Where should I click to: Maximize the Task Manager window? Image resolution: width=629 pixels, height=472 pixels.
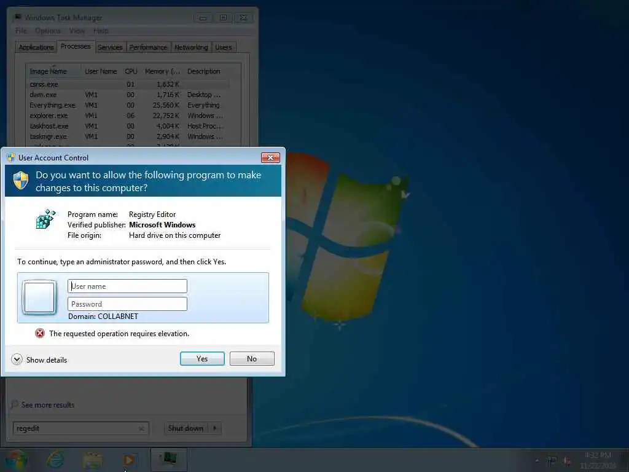[223, 18]
